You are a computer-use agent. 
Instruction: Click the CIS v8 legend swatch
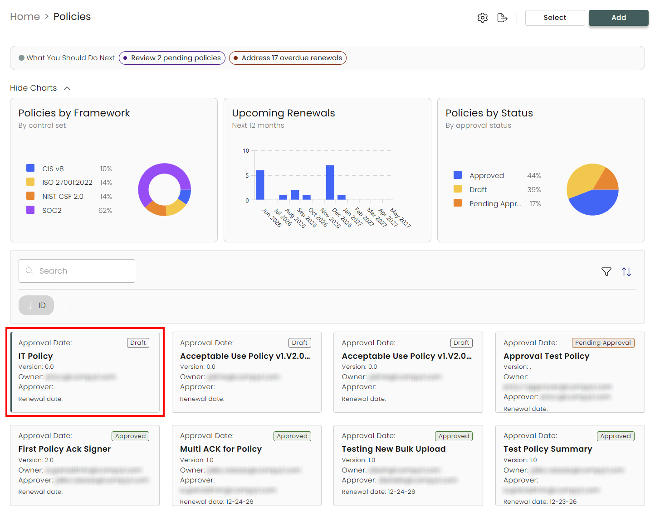pos(30,168)
